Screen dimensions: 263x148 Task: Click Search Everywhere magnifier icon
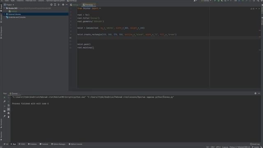pyautogui.click(x=258, y=1)
